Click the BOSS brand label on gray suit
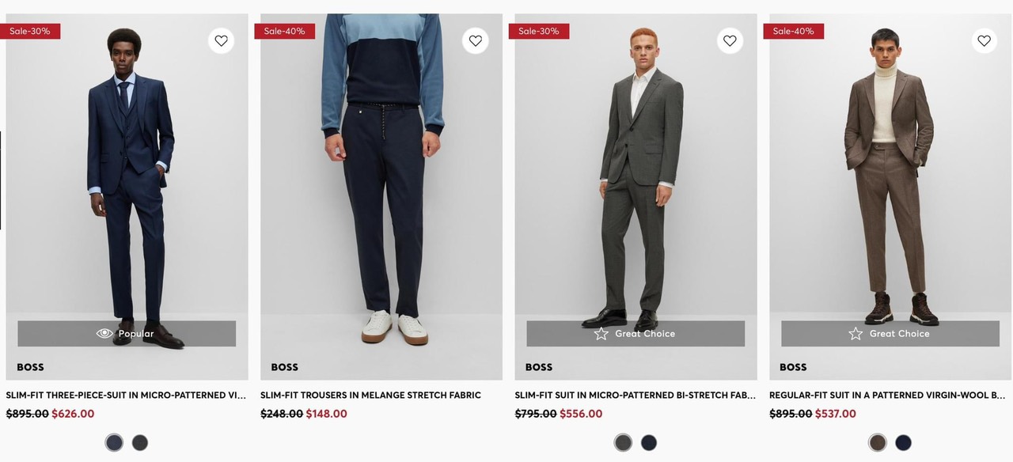 [x=539, y=367]
